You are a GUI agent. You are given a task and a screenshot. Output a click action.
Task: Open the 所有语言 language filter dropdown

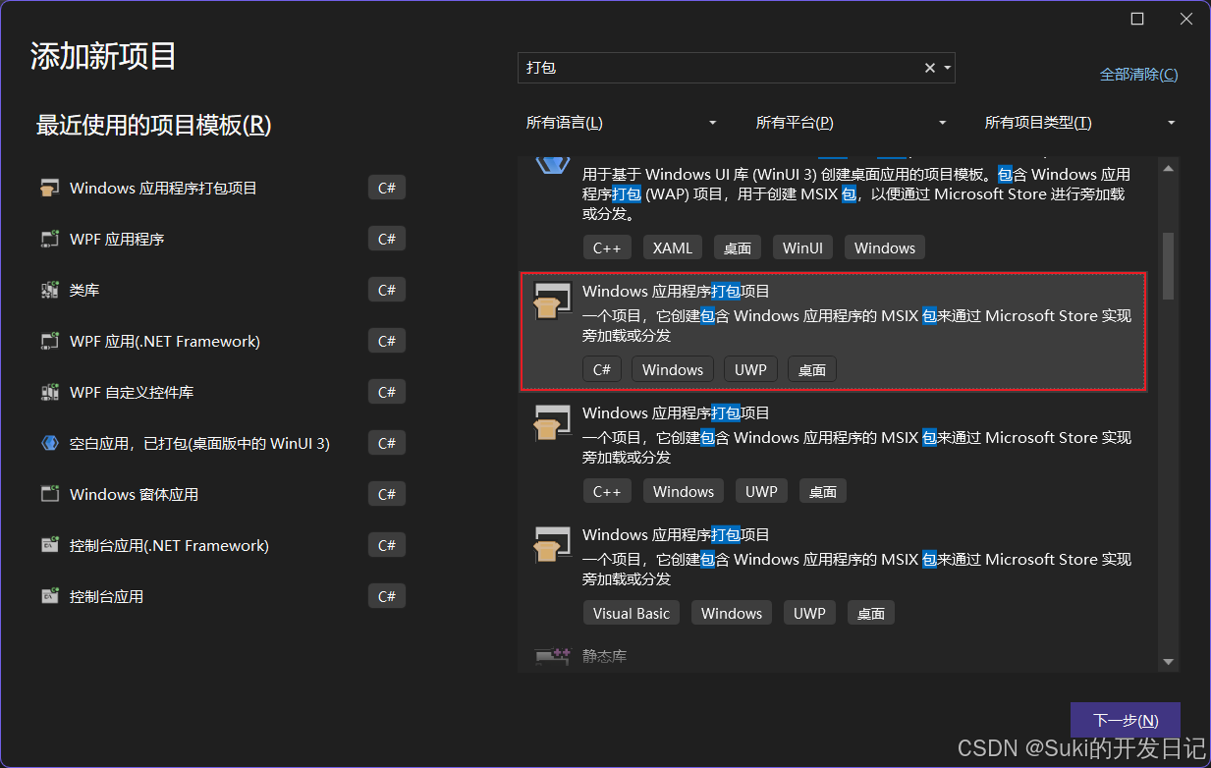622,123
